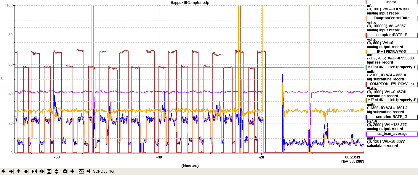Click the SCROLLING status label
418x175 pixels.
click(103, 171)
